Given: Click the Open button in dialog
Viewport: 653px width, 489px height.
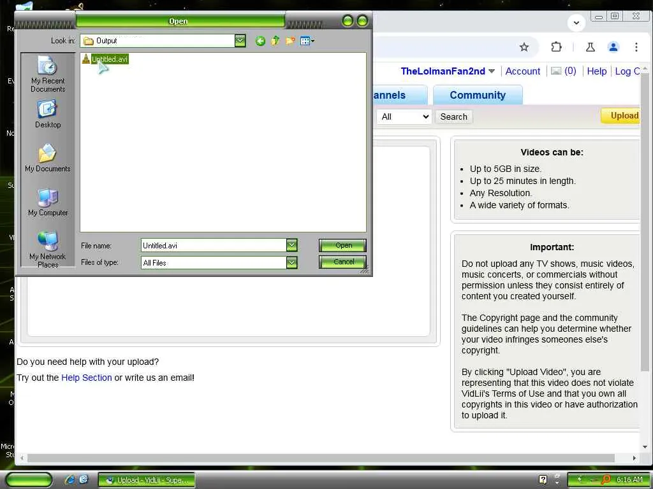Looking at the screenshot, I should pos(342,245).
